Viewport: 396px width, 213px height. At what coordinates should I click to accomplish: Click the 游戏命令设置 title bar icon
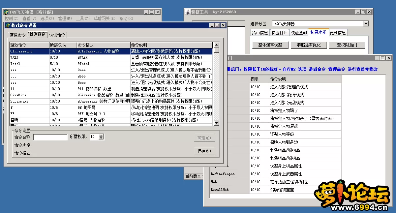8,25
